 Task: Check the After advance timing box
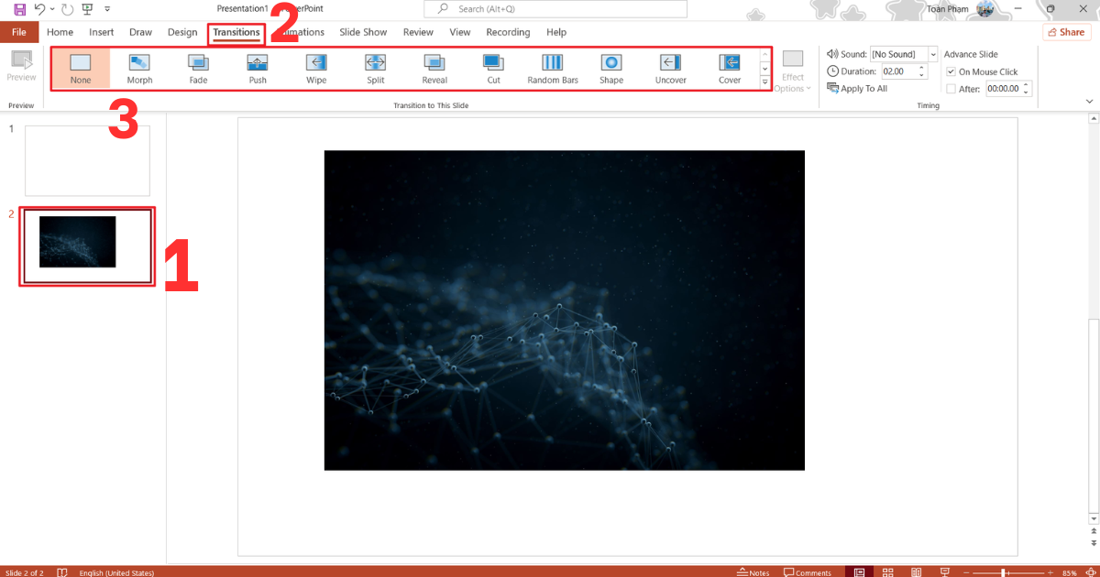pyautogui.click(x=951, y=88)
